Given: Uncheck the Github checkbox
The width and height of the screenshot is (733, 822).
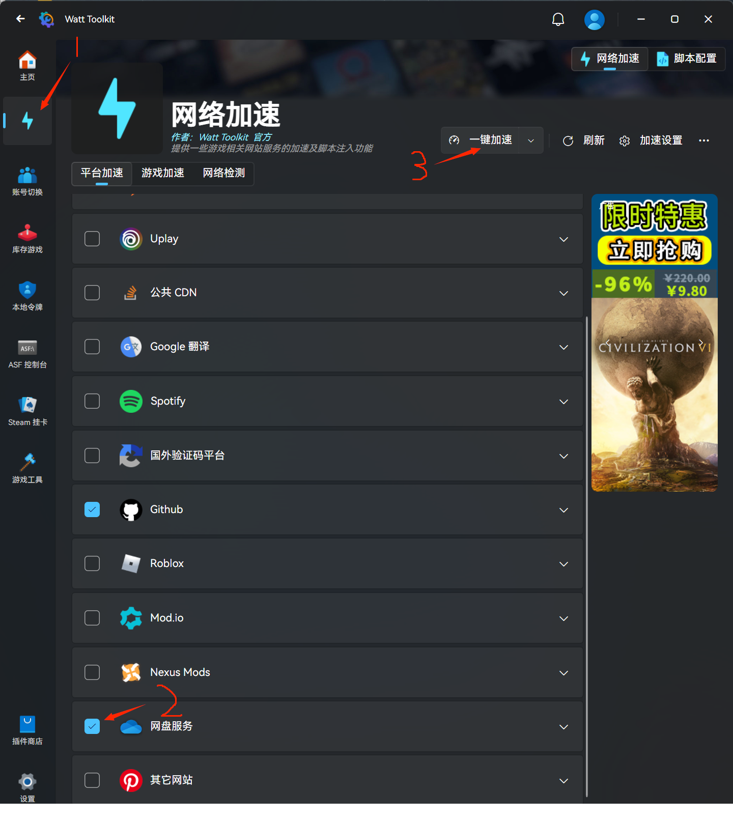Looking at the screenshot, I should (92, 509).
